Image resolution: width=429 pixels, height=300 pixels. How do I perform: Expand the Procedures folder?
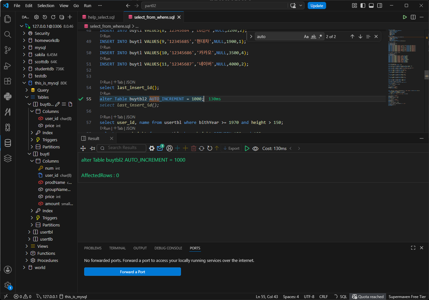point(27,260)
